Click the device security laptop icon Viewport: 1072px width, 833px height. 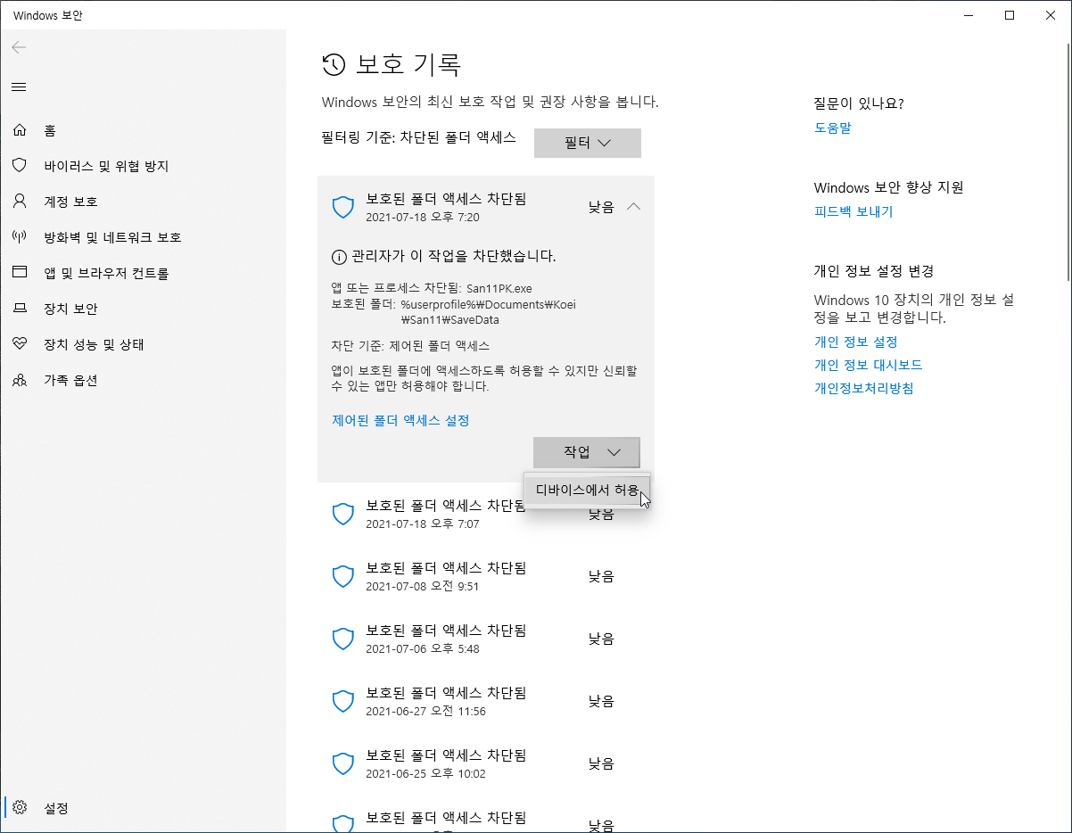20,309
